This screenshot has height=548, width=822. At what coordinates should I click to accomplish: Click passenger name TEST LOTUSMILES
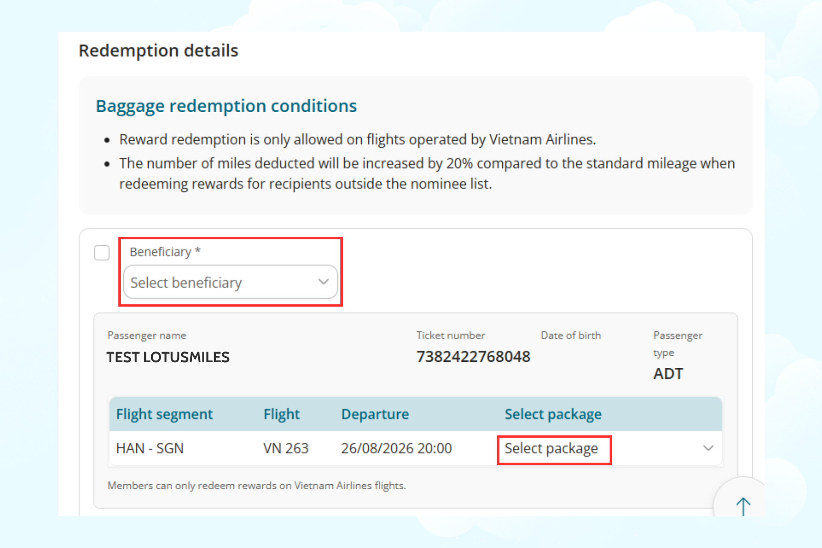(x=168, y=357)
